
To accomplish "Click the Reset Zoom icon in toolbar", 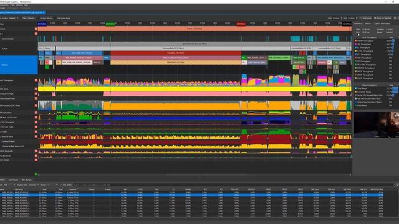I will (360, 18).
